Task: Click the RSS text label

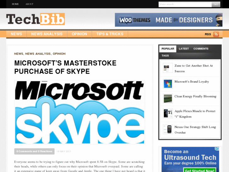Action: tap(208, 34)
